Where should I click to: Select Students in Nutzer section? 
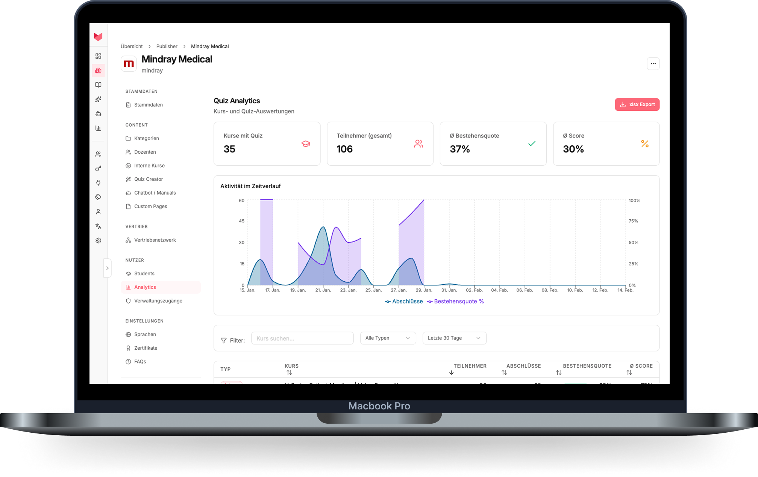point(144,273)
